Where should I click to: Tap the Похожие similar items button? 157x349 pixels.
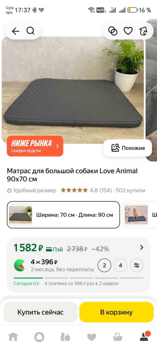128,148
